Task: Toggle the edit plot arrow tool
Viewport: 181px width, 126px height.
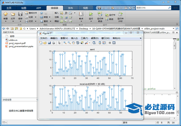Action: tap(59, 43)
